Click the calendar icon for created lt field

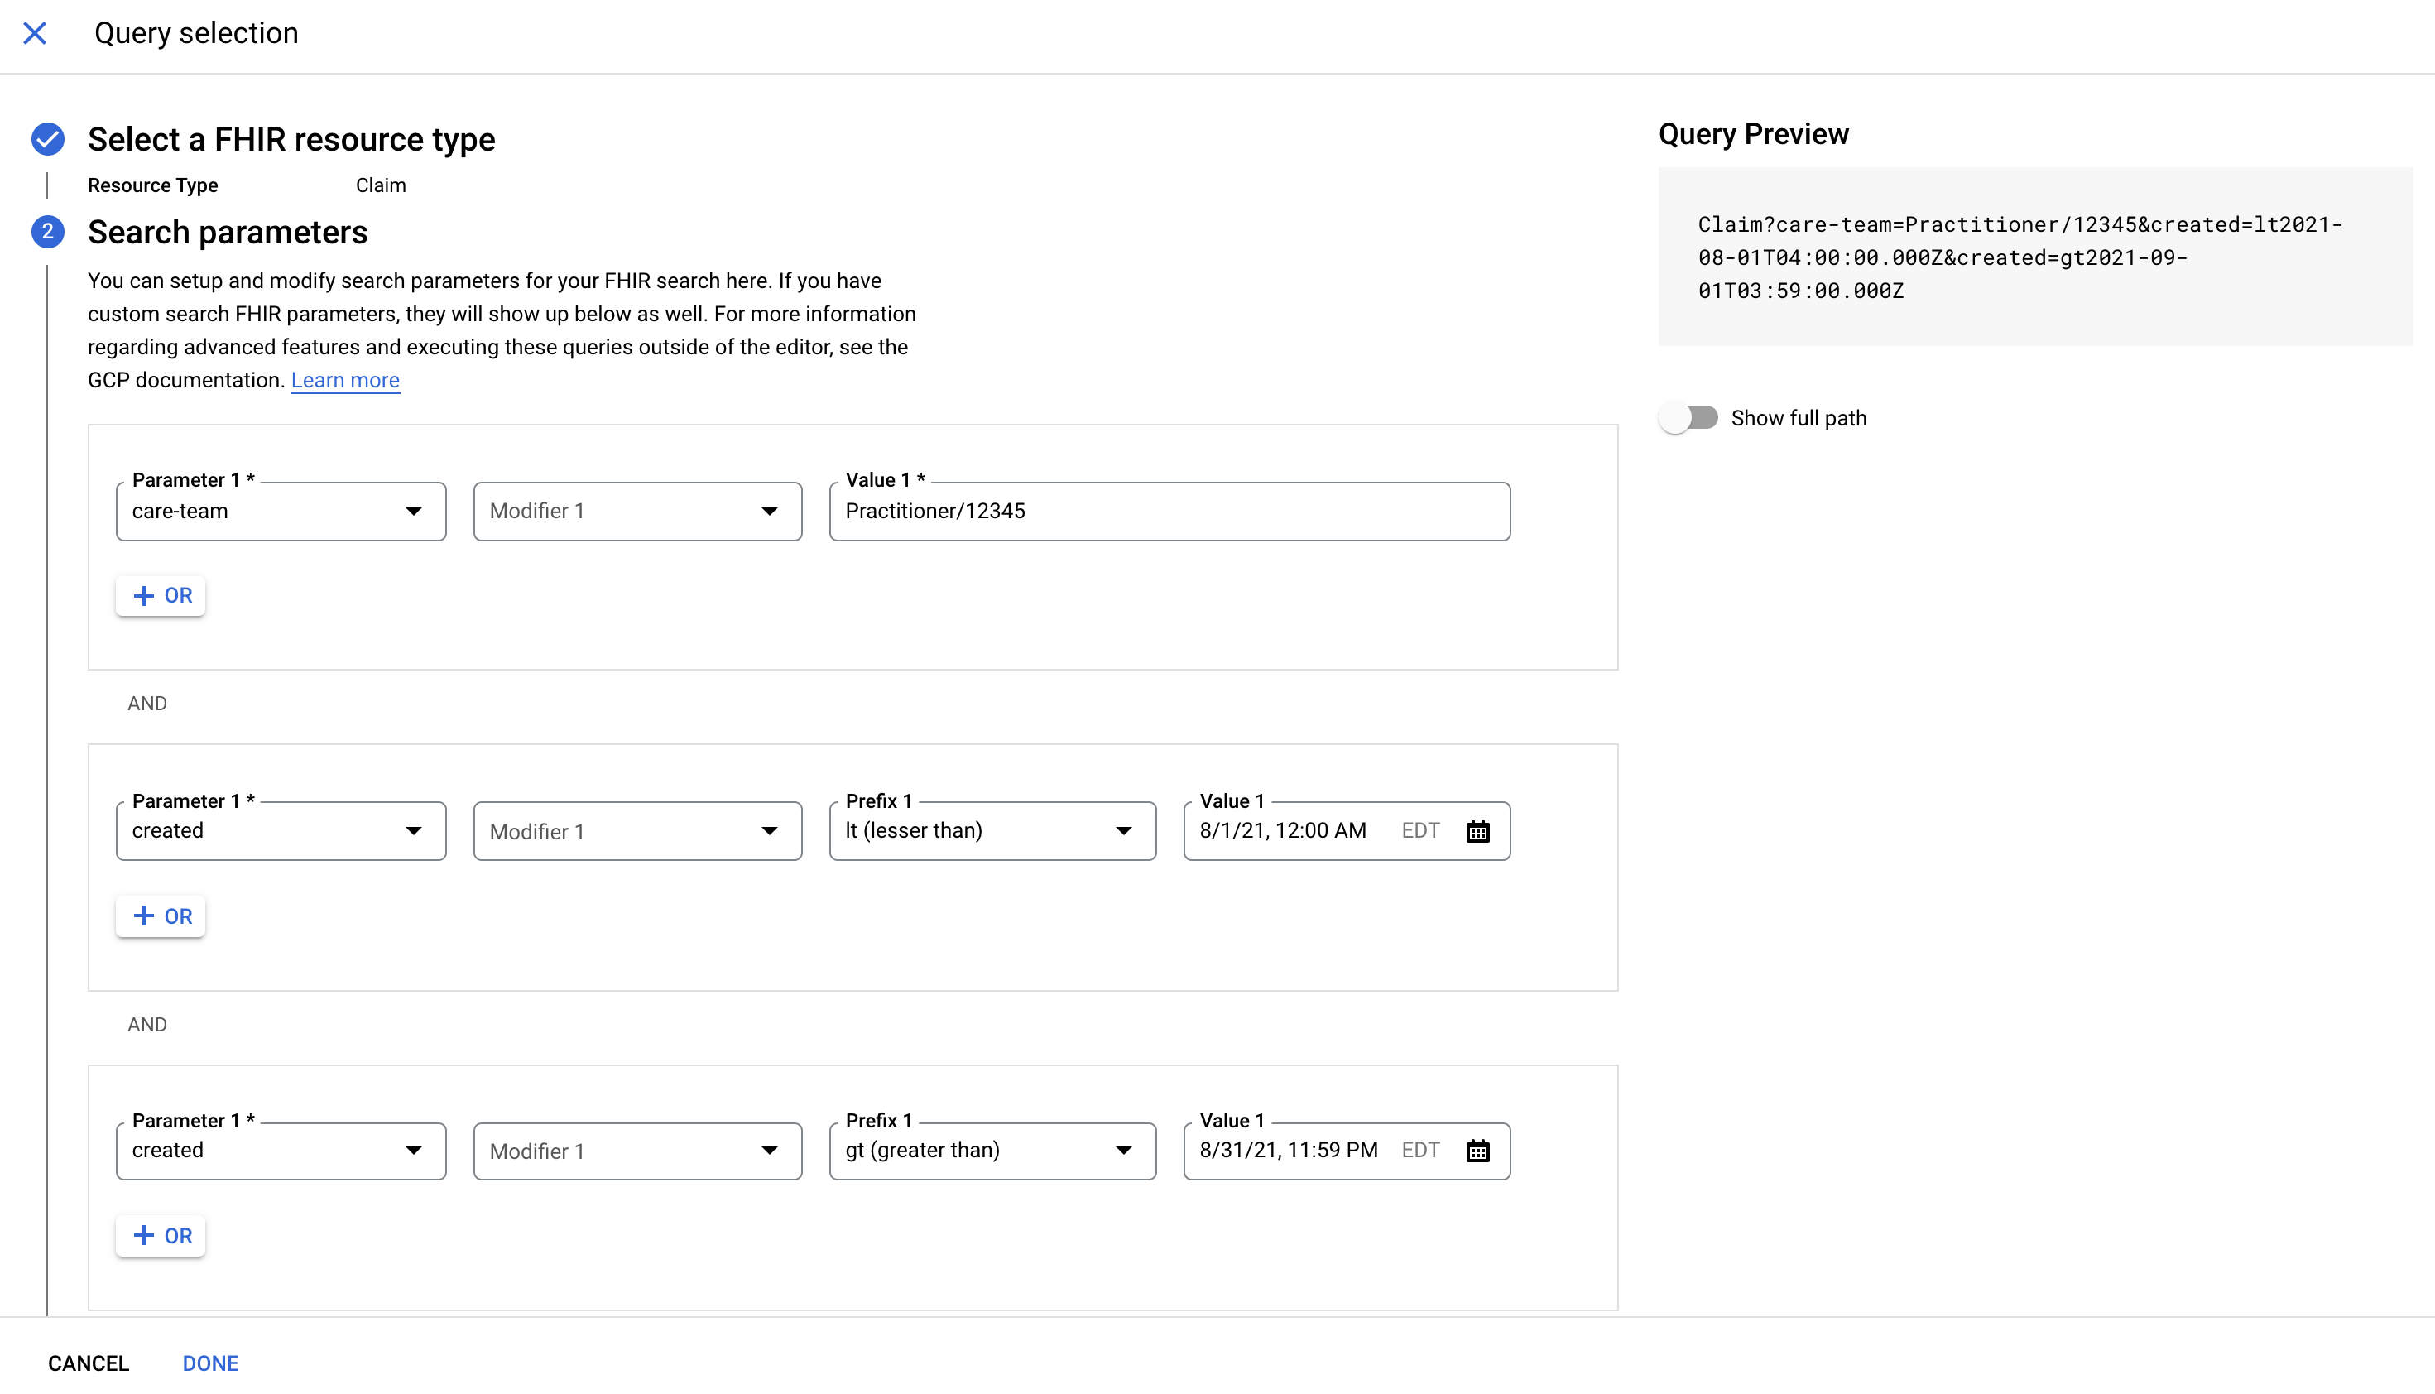pos(1477,830)
